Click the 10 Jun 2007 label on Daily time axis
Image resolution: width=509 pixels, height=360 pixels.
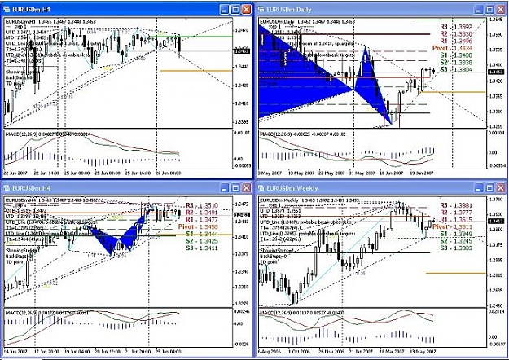click(x=391, y=173)
